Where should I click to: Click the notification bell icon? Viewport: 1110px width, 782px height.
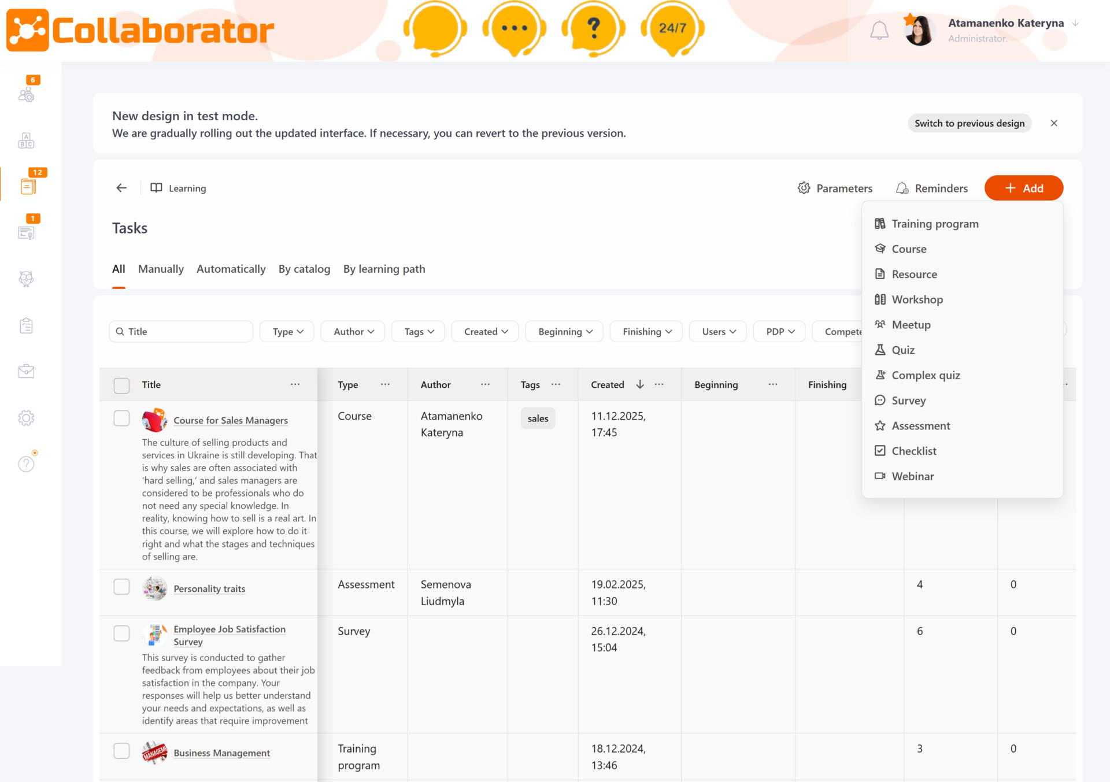[x=879, y=30]
